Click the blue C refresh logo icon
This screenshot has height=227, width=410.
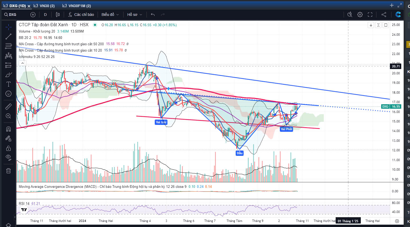[398, 15]
